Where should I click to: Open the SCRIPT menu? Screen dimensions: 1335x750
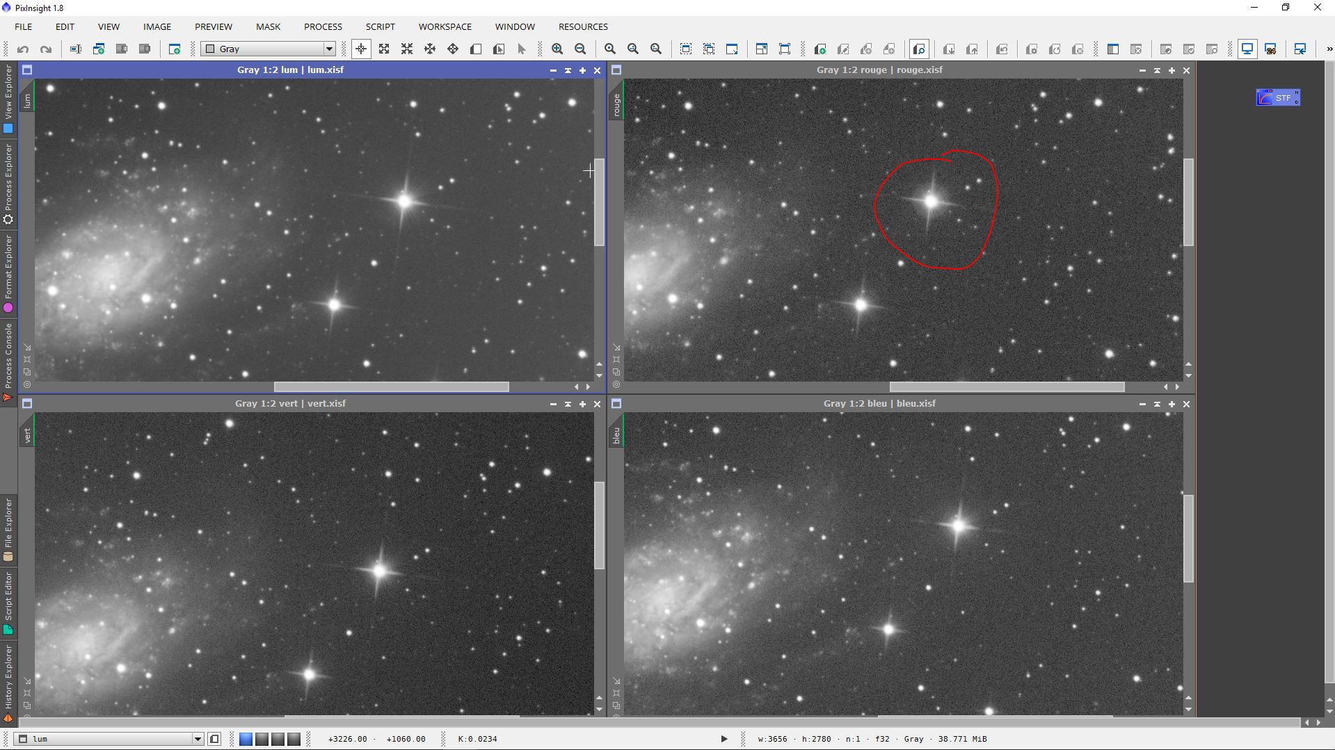pos(381,26)
